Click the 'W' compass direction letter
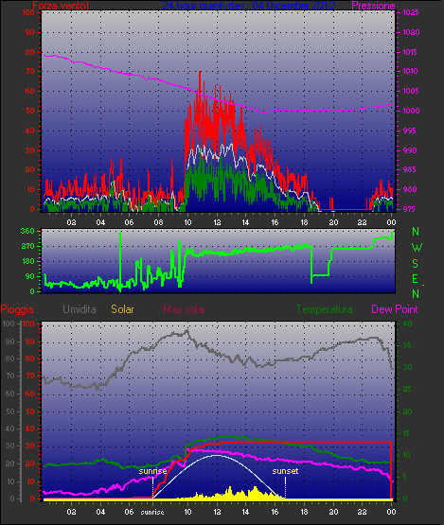The height and width of the screenshot is (525, 444). [x=417, y=248]
